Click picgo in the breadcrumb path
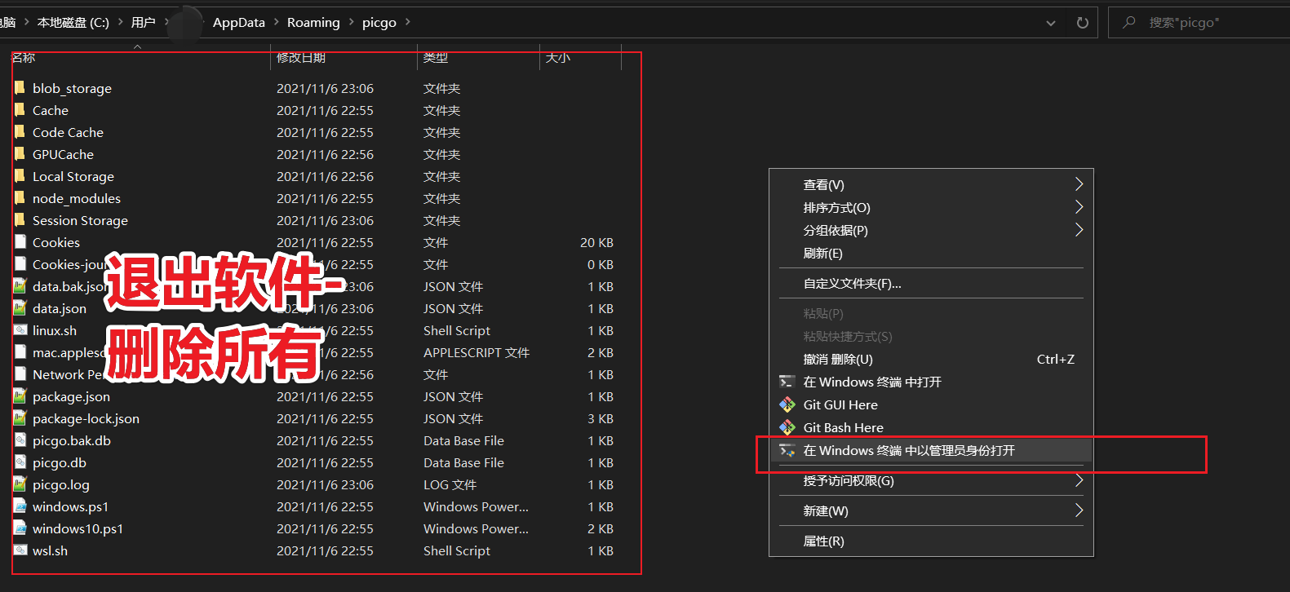Viewport: 1290px width, 592px height. [379, 22]
